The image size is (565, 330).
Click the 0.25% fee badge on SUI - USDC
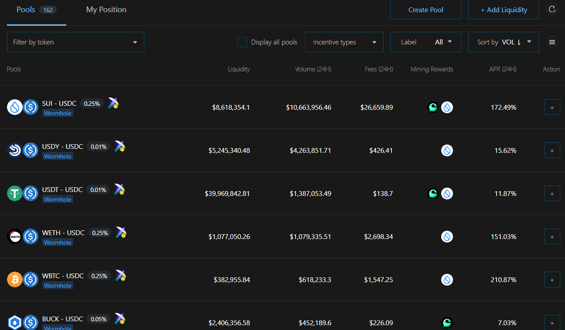[x=92, y=104]
